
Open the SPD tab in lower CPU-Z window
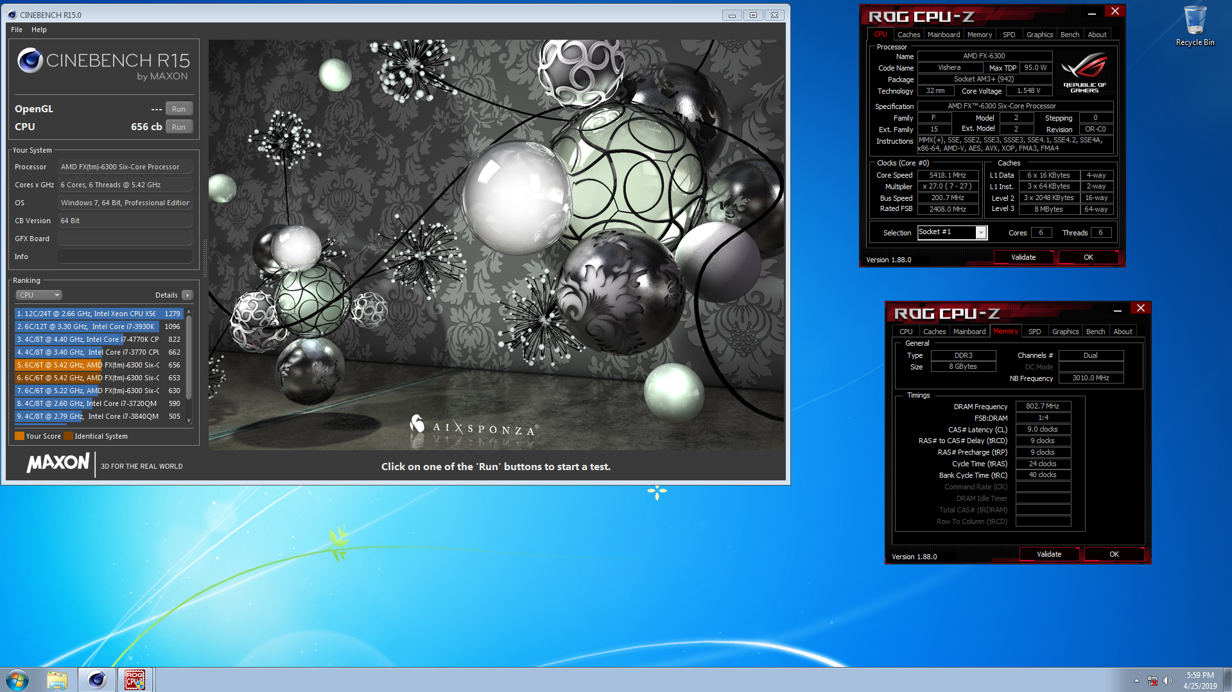1034,332
